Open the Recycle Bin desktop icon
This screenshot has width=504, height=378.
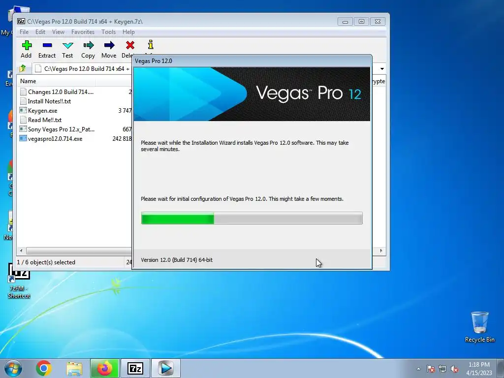pyautogui.click(x=479, y=327)
